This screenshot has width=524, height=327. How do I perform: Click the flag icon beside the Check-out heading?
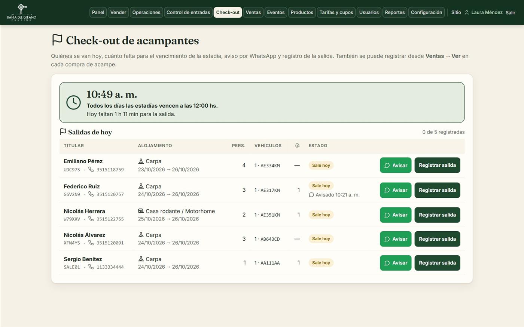pos(57,40)
